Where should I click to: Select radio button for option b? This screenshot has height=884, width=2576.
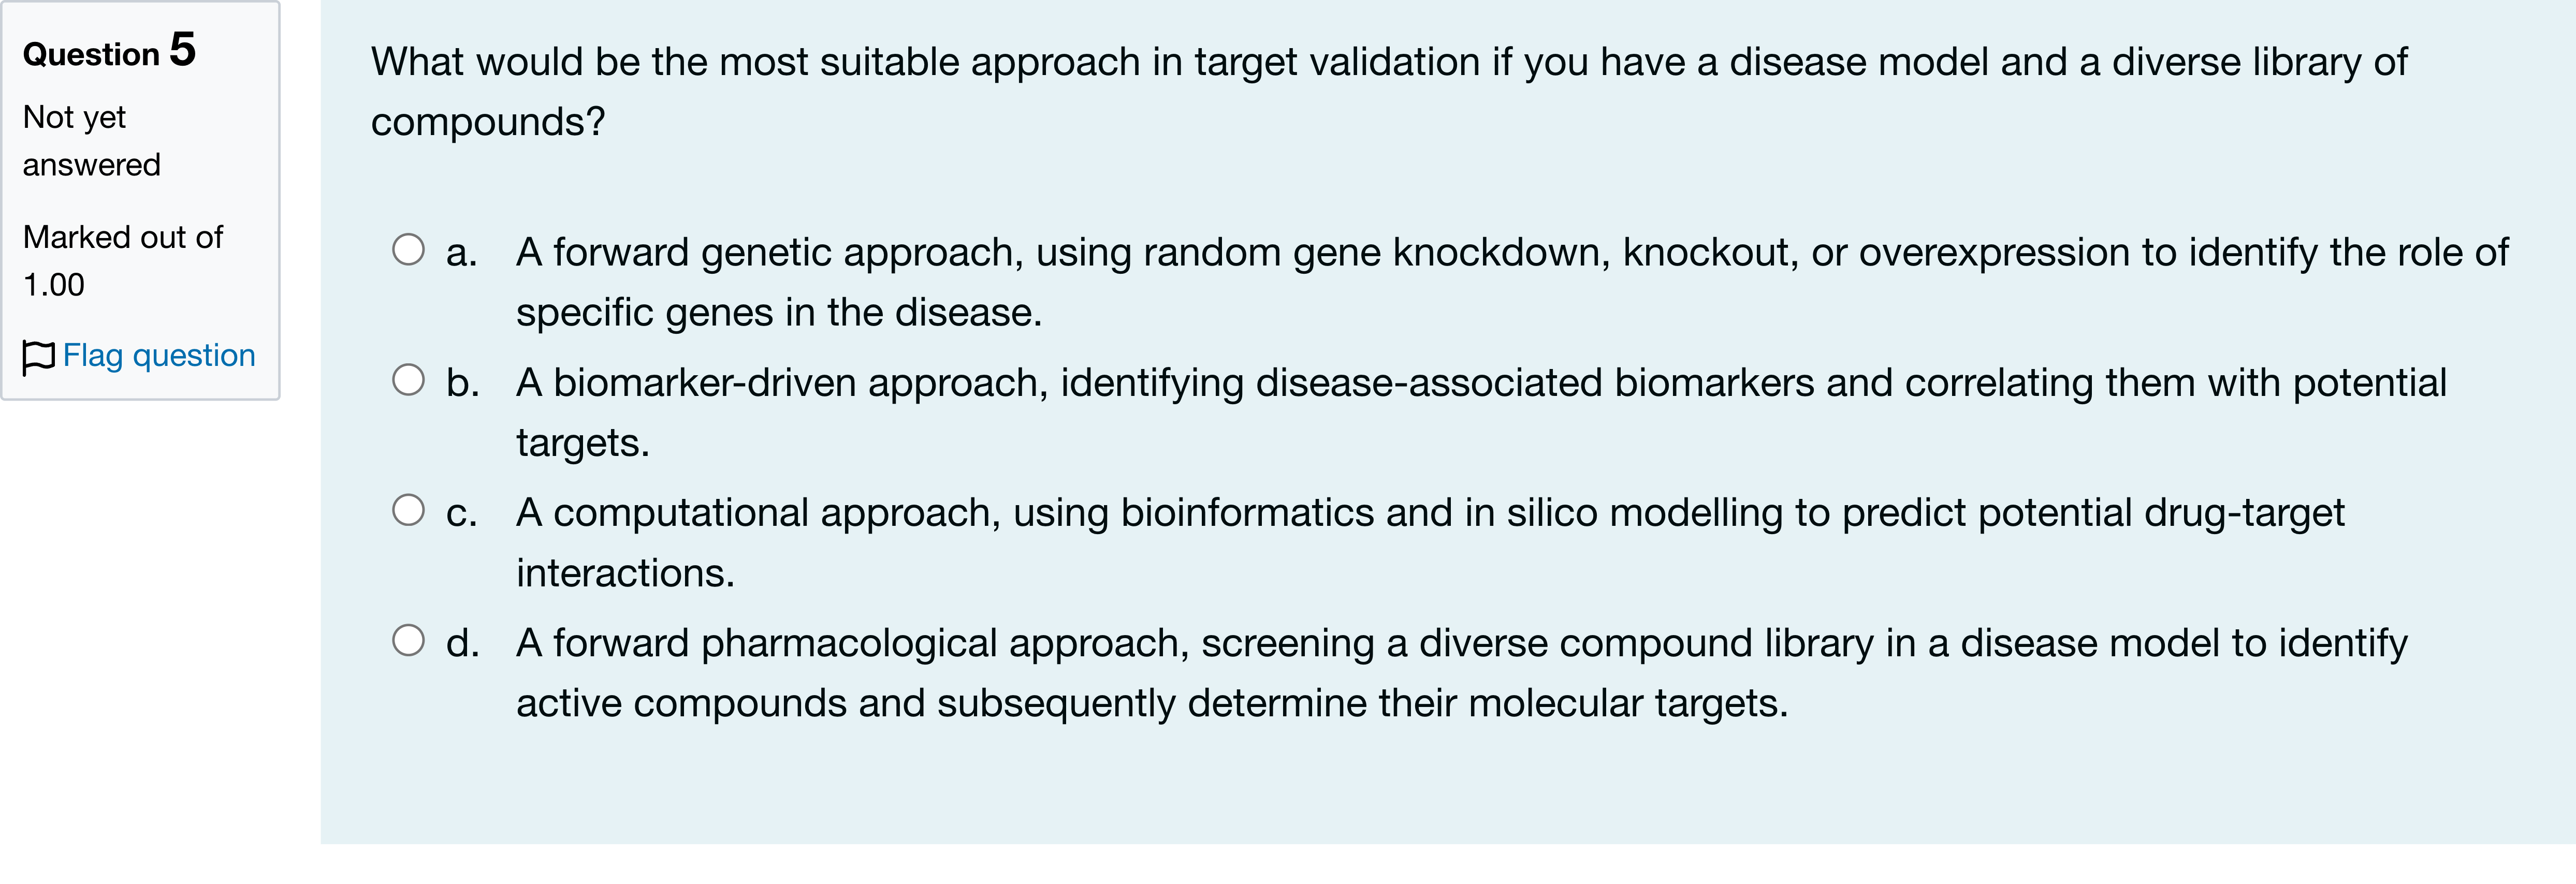(x=408, y=379)
